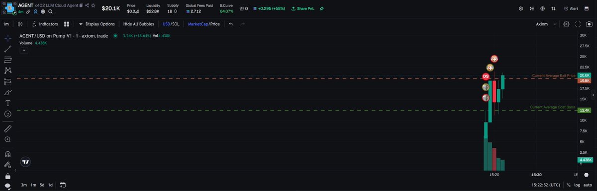Select the Text annotation tool
597x191 pixels.
pyautogui.click(x=8, y=103)
